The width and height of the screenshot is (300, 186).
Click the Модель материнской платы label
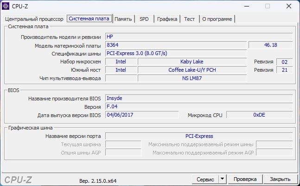click(x=68, y=46)
